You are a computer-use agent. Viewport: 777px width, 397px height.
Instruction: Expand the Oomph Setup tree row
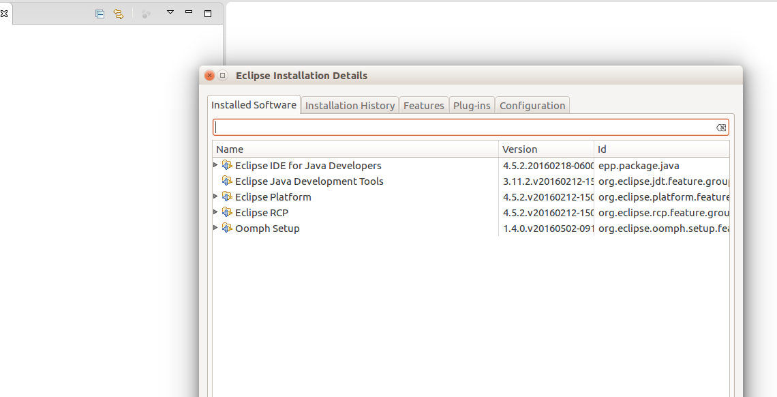click(x=215, y=228)
